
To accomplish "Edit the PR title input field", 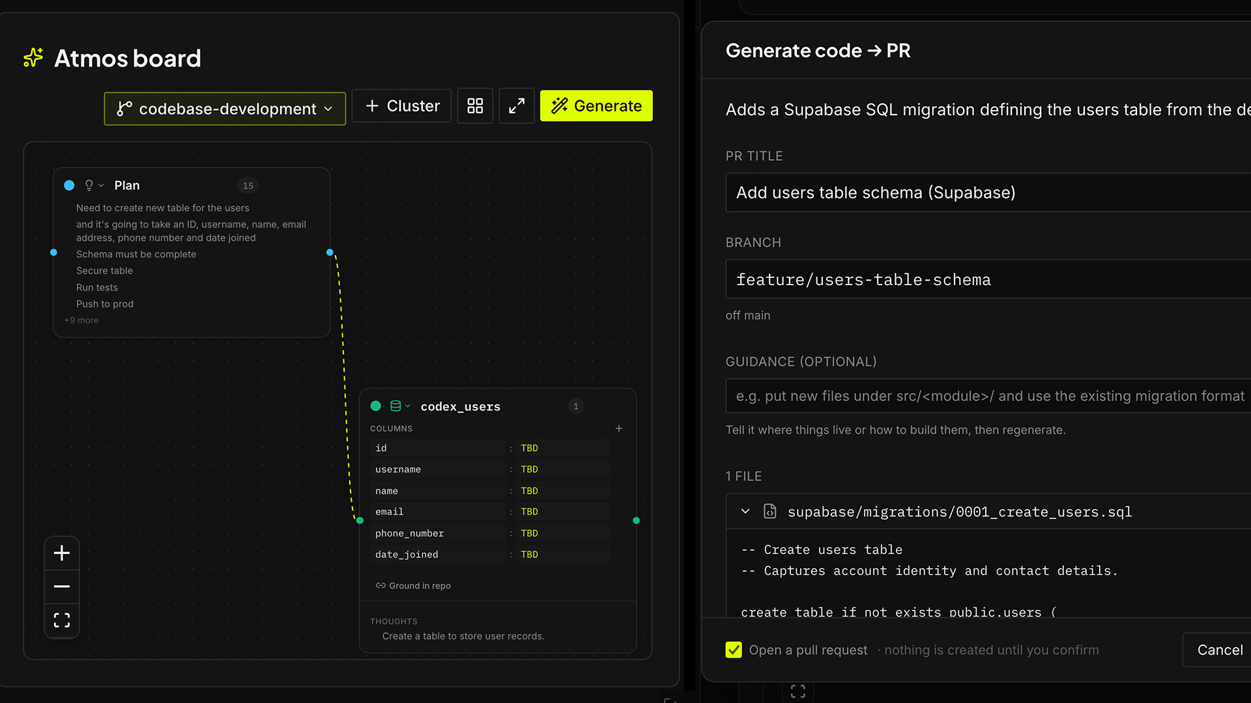I will point(988,193).
